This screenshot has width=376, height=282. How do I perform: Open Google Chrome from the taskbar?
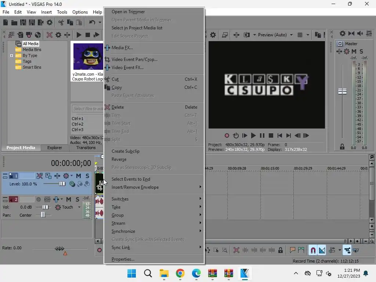(x=180, y=273)
